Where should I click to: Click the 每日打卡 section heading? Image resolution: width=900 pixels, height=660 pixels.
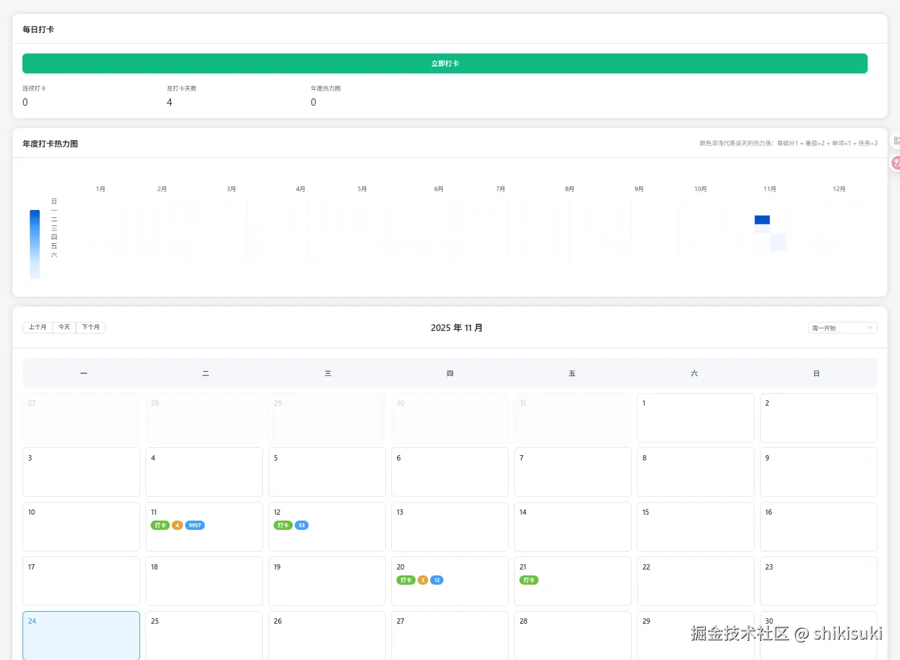click(x=38, y=30)
